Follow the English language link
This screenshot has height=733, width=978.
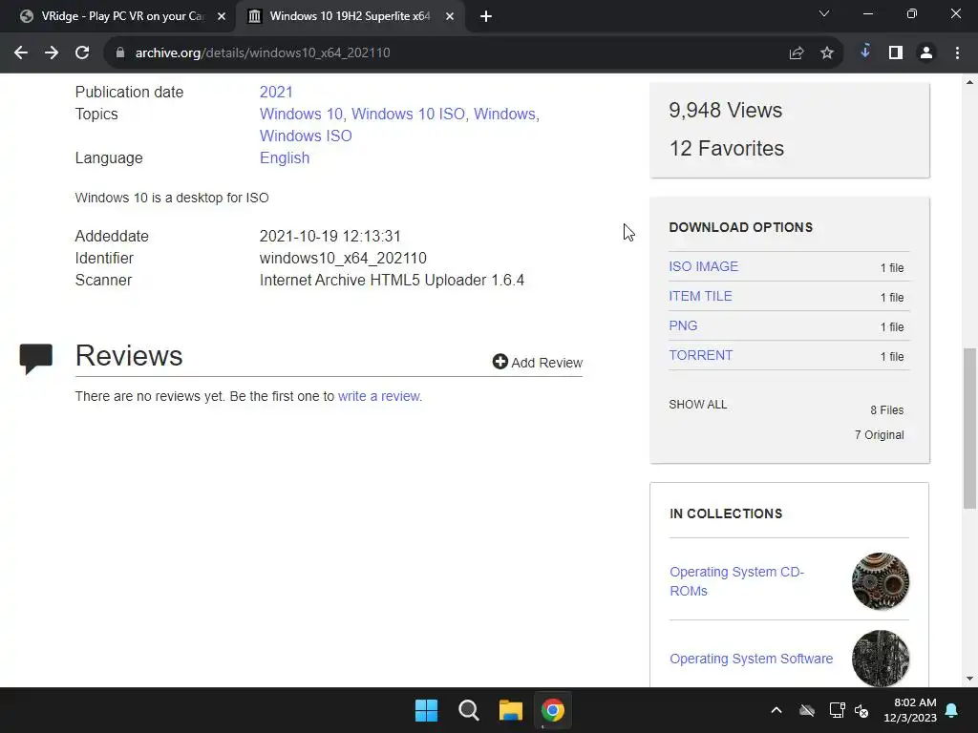(285, 158)
